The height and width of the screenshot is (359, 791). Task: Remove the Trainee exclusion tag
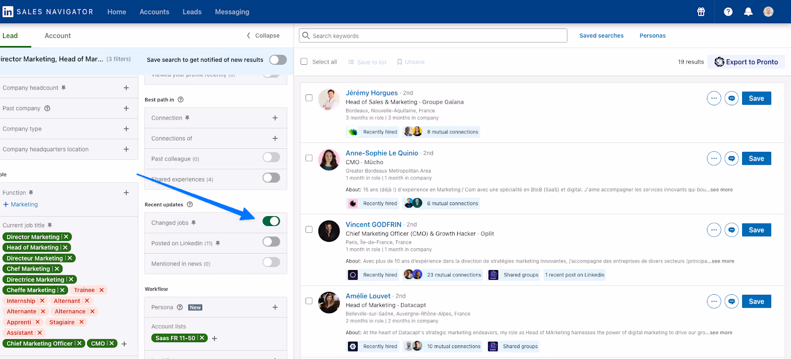coord(101,290)
